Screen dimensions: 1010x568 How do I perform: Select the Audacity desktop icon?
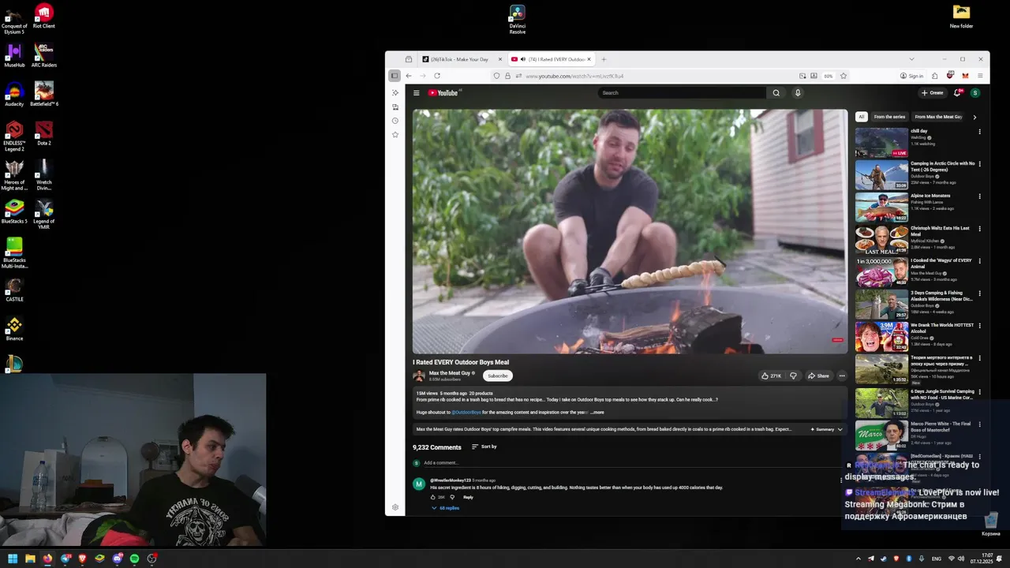point(14,93)
